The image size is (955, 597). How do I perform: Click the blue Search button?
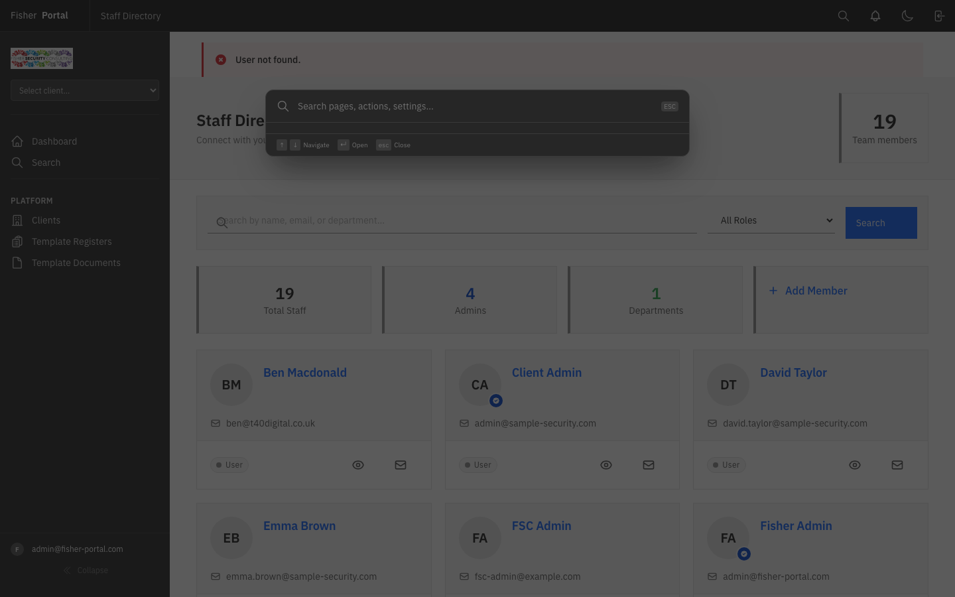coord(881,223)
